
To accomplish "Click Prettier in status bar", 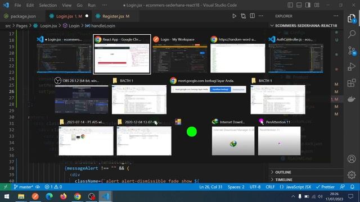I will (x=325, y=187).
